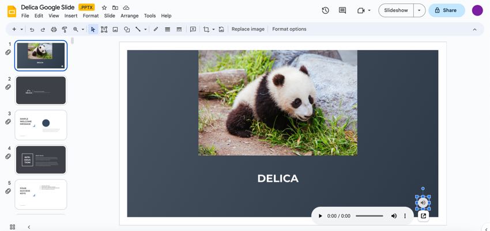Open the border dash style option
Image resolution: width=490 pixels, height=231 pixels.
point(179,29)
